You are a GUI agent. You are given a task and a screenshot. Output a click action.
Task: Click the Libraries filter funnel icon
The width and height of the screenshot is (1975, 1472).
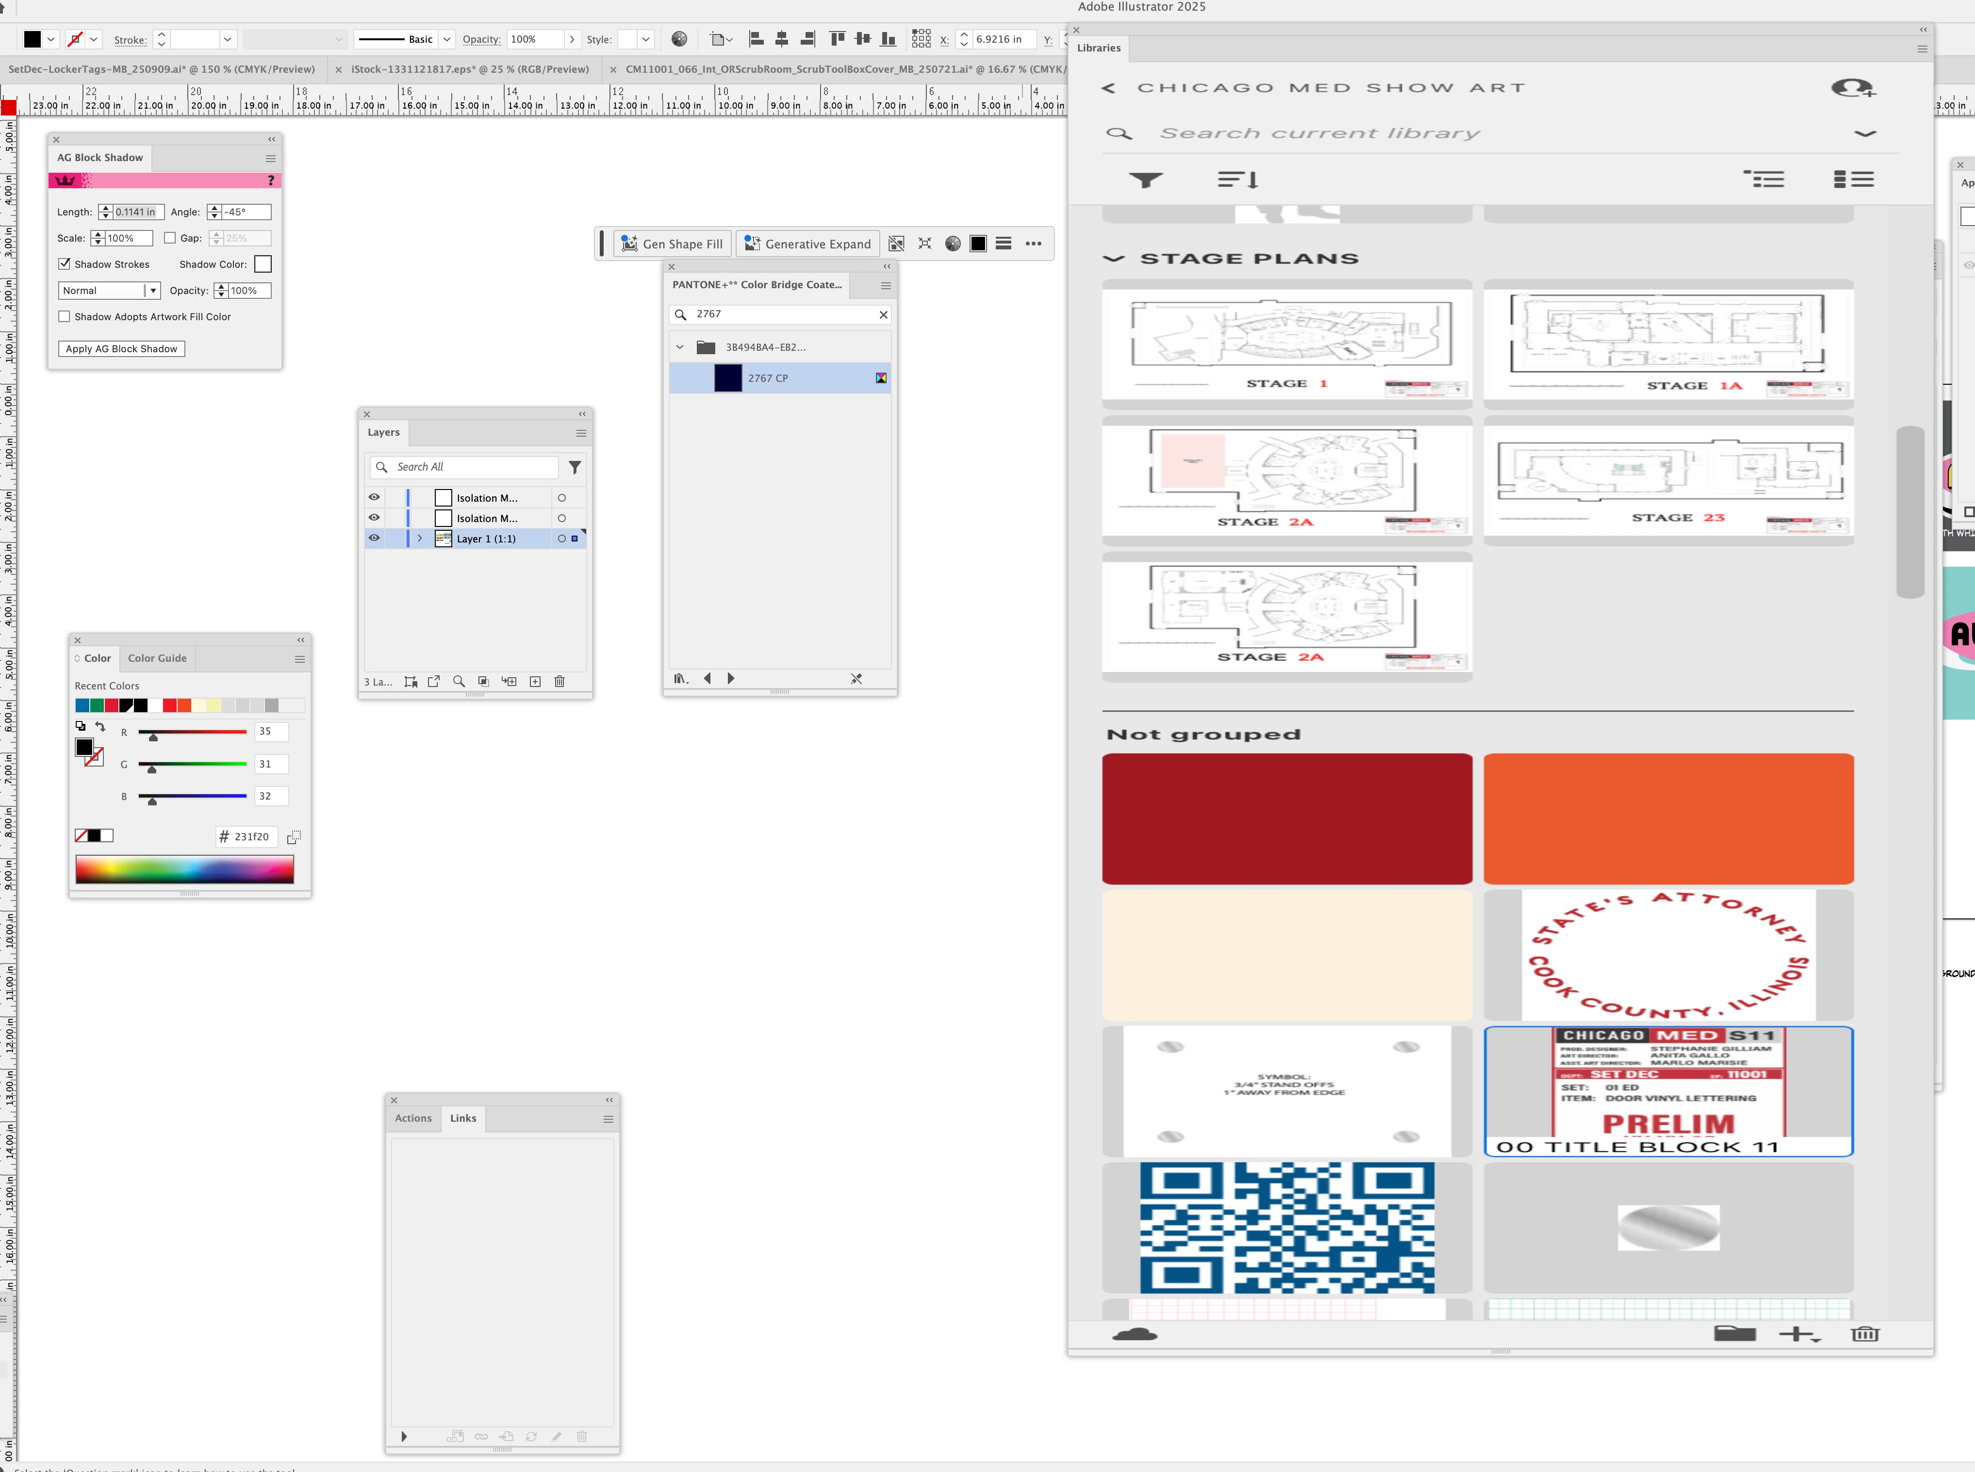(1145, 180)
